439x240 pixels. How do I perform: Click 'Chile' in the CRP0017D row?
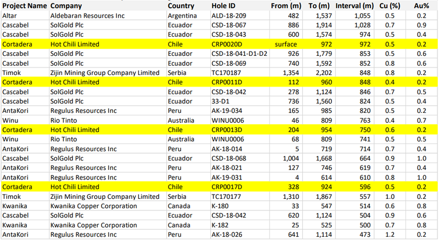175,187
